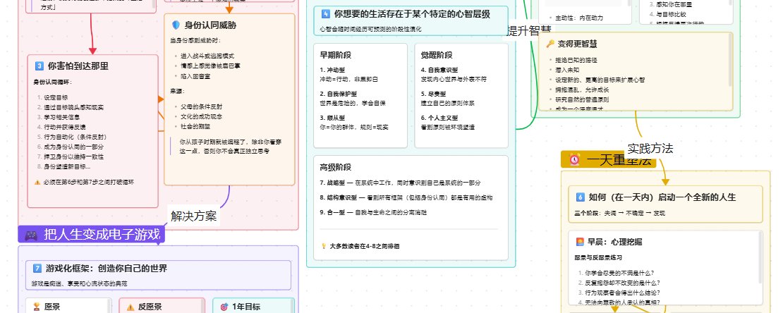Click bullet 社会的期望
This screenshot has width=783, height=313.
(195, 126)
